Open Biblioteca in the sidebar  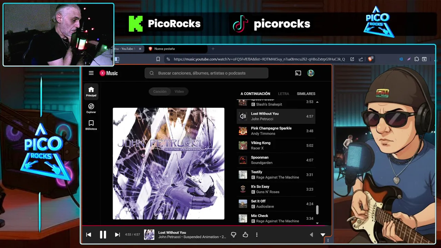(x=91, y=125)
